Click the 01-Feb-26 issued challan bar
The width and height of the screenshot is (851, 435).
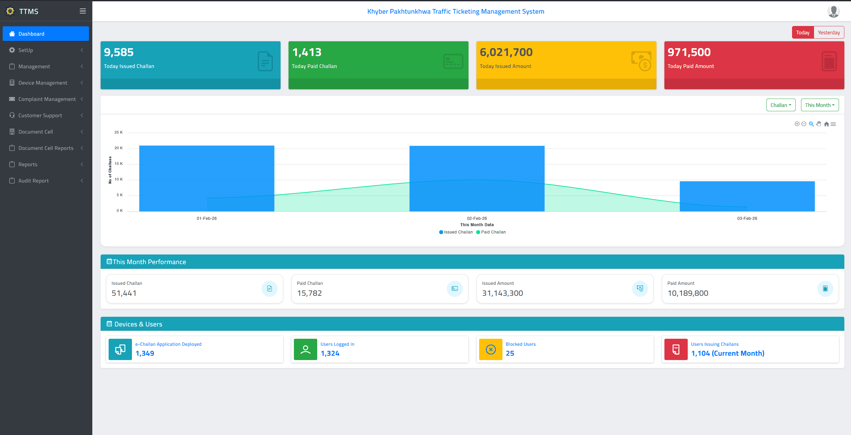pyautogui.click(x=207, y=178)
